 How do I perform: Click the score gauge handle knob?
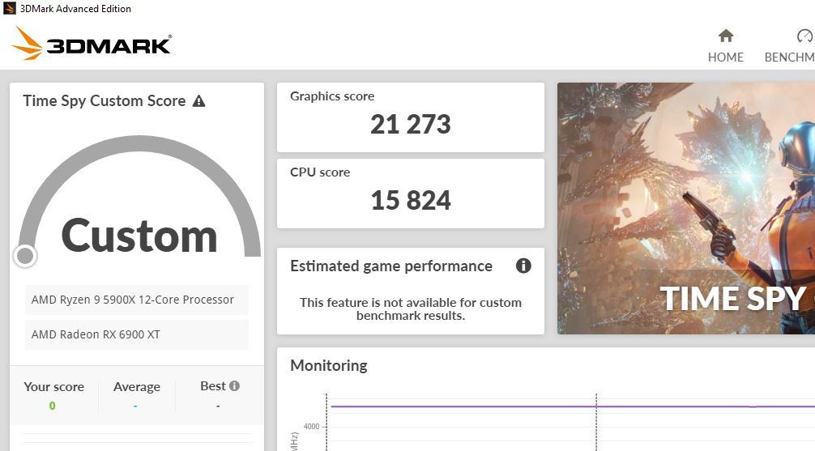(25, 256)
